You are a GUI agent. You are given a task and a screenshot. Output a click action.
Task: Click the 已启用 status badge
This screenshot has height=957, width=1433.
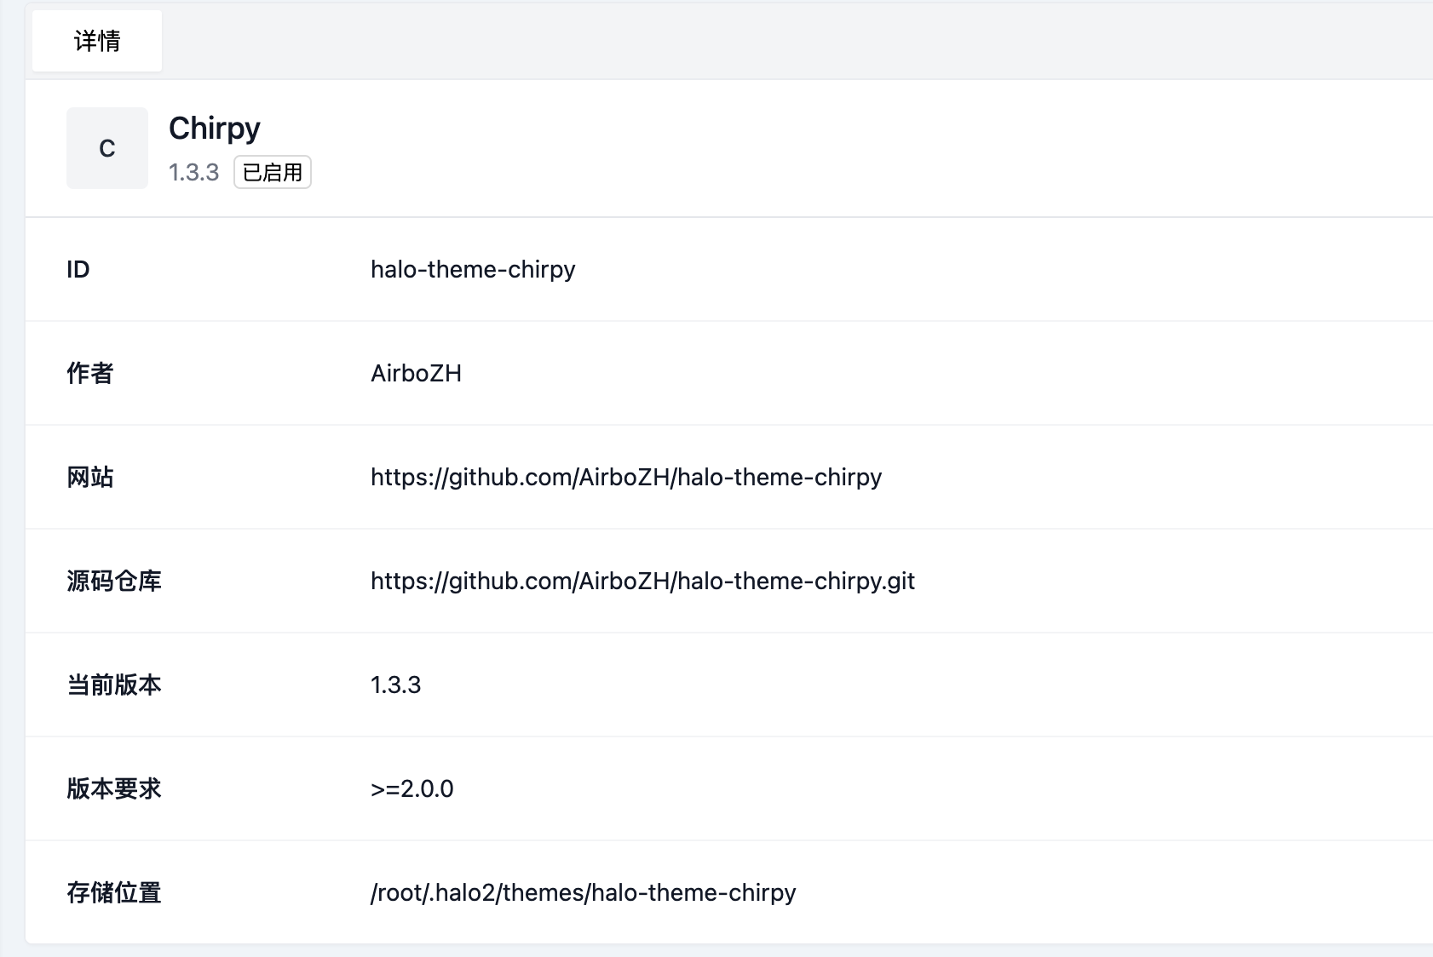273,172
